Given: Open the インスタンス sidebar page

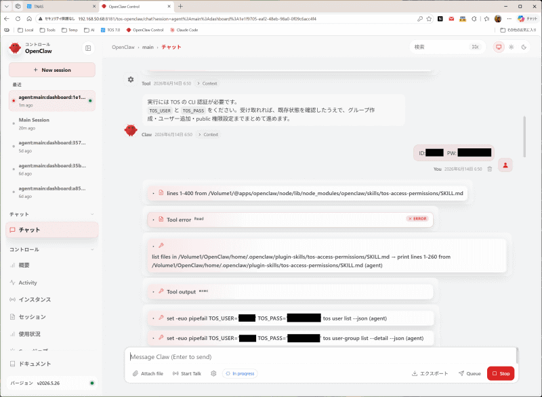Looking at the screenshot, I should point(52,299).
